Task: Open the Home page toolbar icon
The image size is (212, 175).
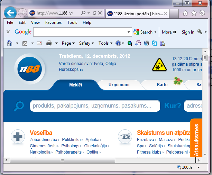Action: pos(10,43)
